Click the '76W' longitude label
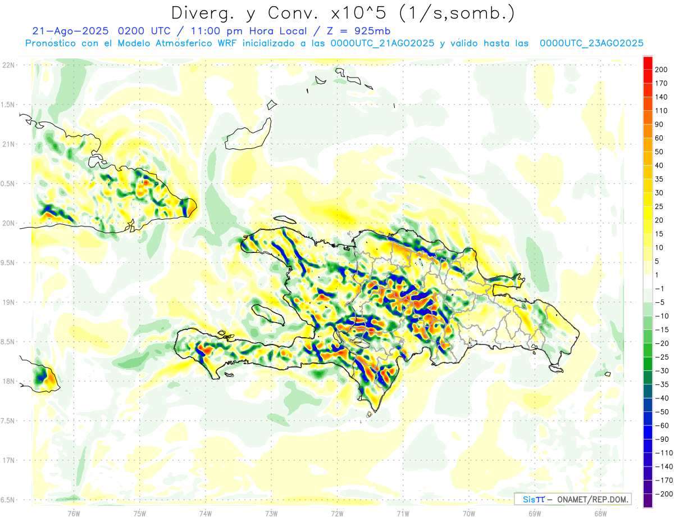Screen dimensions: 674x521 click(74, 514)
